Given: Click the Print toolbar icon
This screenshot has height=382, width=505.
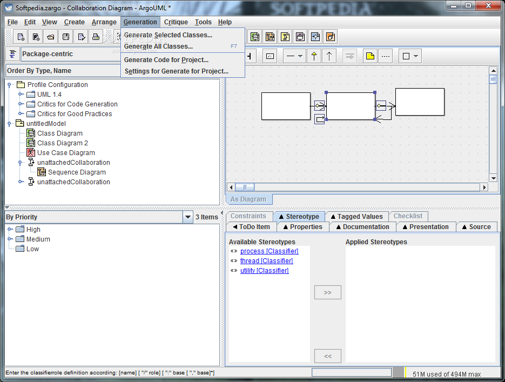Looking at the screenshot, I should 96,37.
